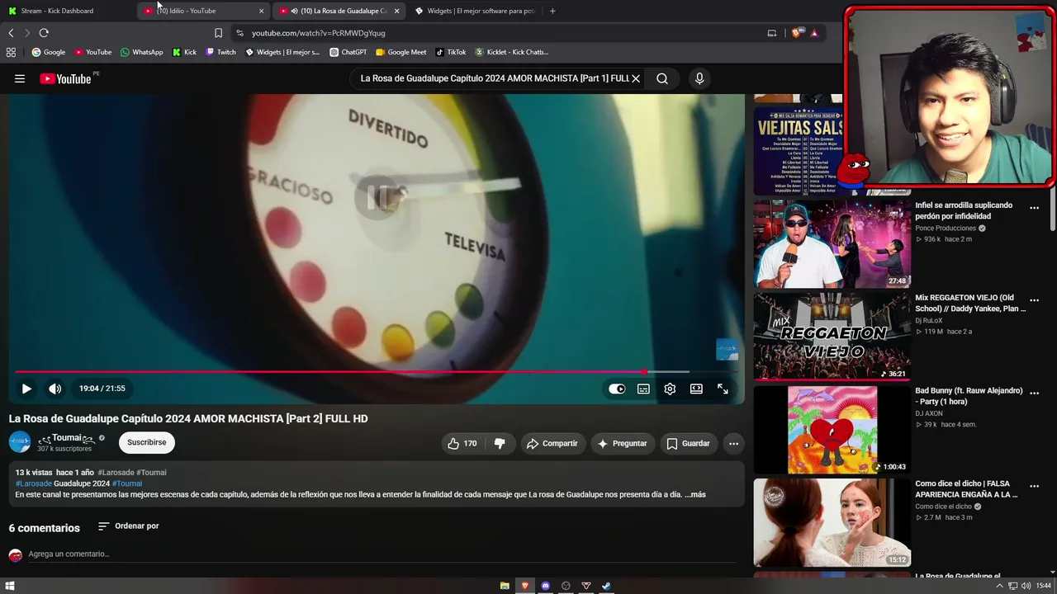
Task: Like the video with 170 likes
Action: click(462, 443)
